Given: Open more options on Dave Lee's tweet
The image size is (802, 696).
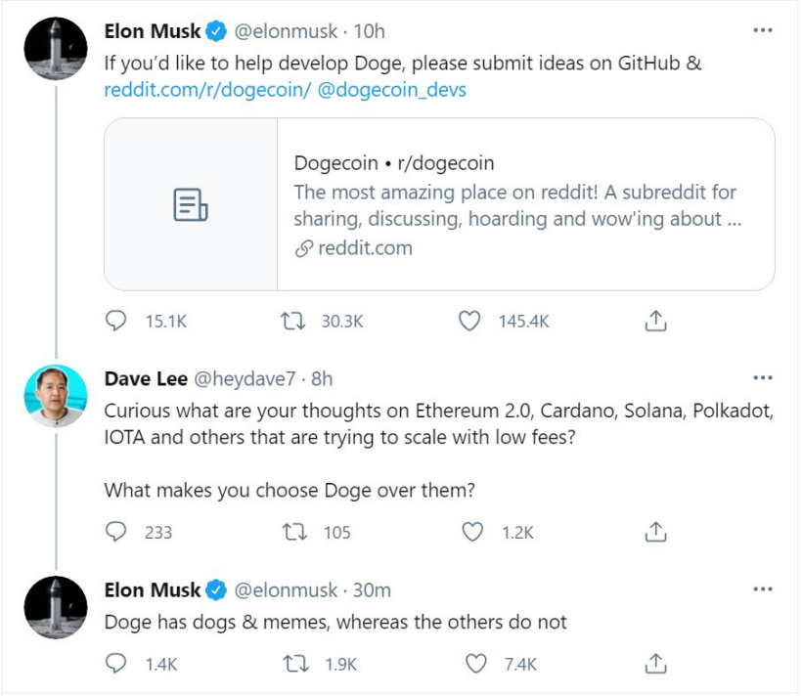Looking at the screenshot, I should [763, 377].
